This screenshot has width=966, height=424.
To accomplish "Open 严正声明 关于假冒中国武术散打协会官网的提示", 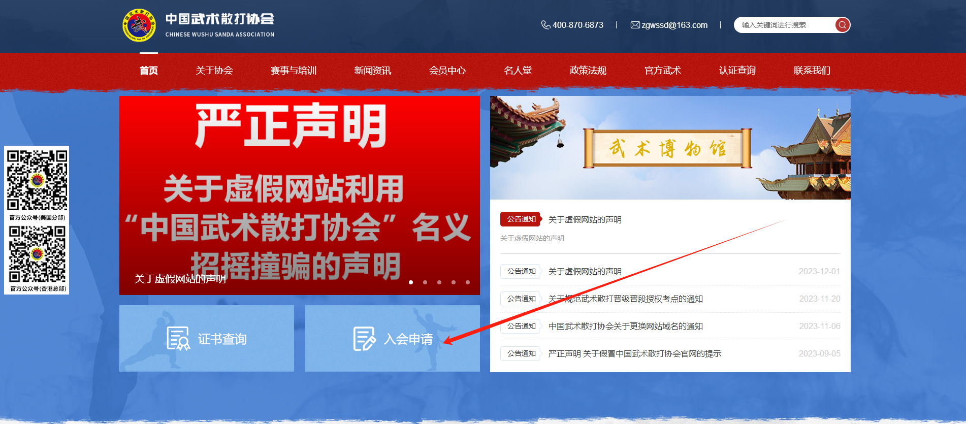I will pos(635,353).
